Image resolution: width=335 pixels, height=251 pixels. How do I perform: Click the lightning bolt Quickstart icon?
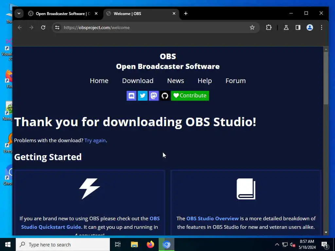(x=90, y=189)
